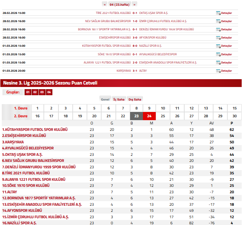Open 13.Eskişehir Anadolu Spor Faaliyetleri in standings

point(42,205)
